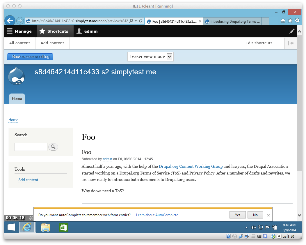Open Windows Store taskbar icon

(x=64, y=227)
